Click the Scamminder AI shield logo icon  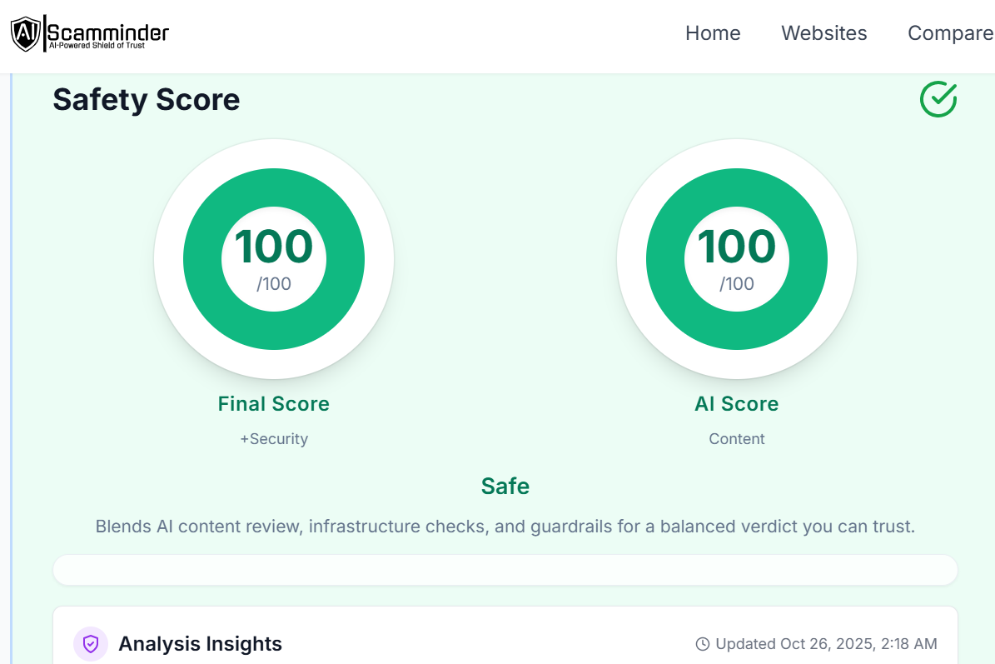coord(25,33)
